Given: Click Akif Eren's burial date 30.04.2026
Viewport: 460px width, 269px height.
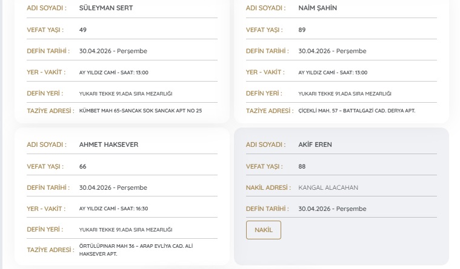Looking at the screenshot, I should coord(332,209).
